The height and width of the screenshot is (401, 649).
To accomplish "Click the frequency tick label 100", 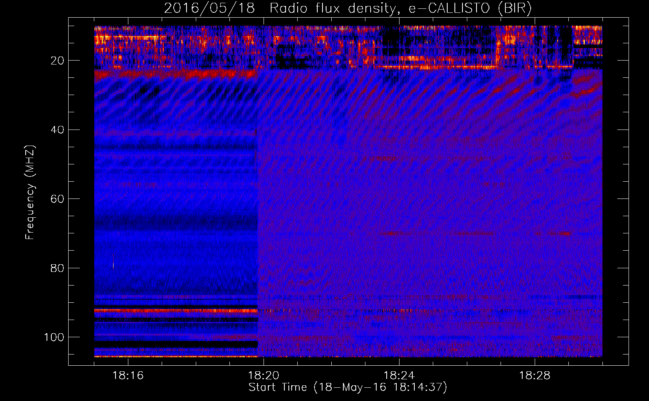I will [x=54, y=337].
